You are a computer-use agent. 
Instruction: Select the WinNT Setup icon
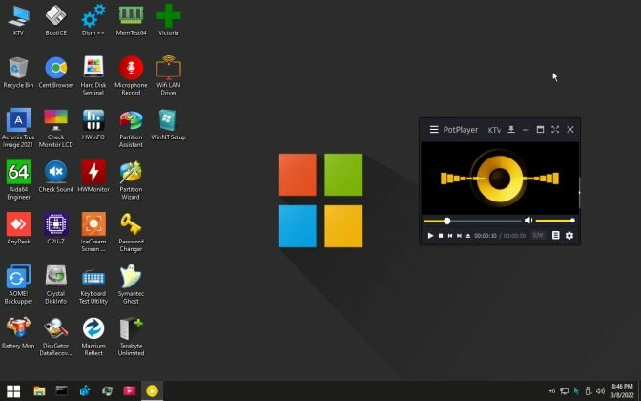point(169,125)
